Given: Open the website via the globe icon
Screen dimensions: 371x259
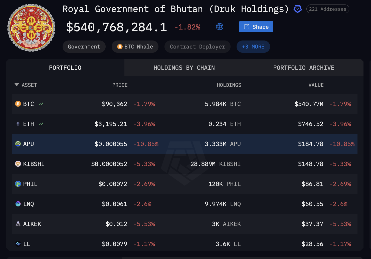Looking at the screenshot, I should pyautogui.click(x=220, y=26).
